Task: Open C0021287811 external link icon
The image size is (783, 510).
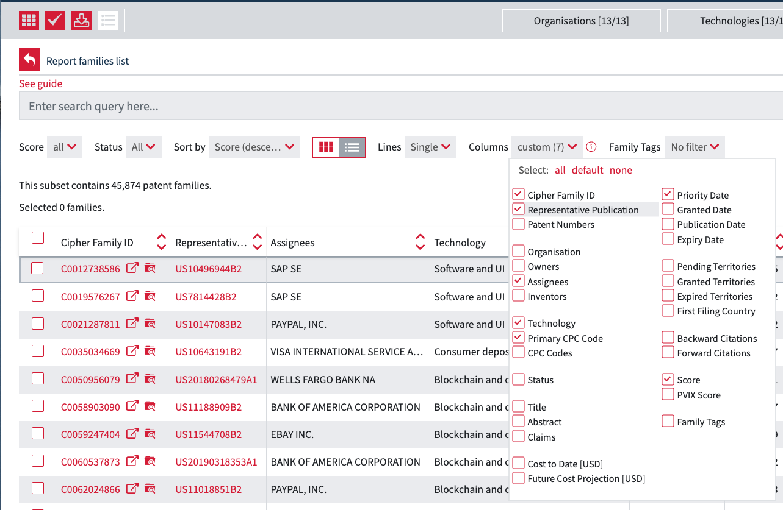Action: point(132,324)
